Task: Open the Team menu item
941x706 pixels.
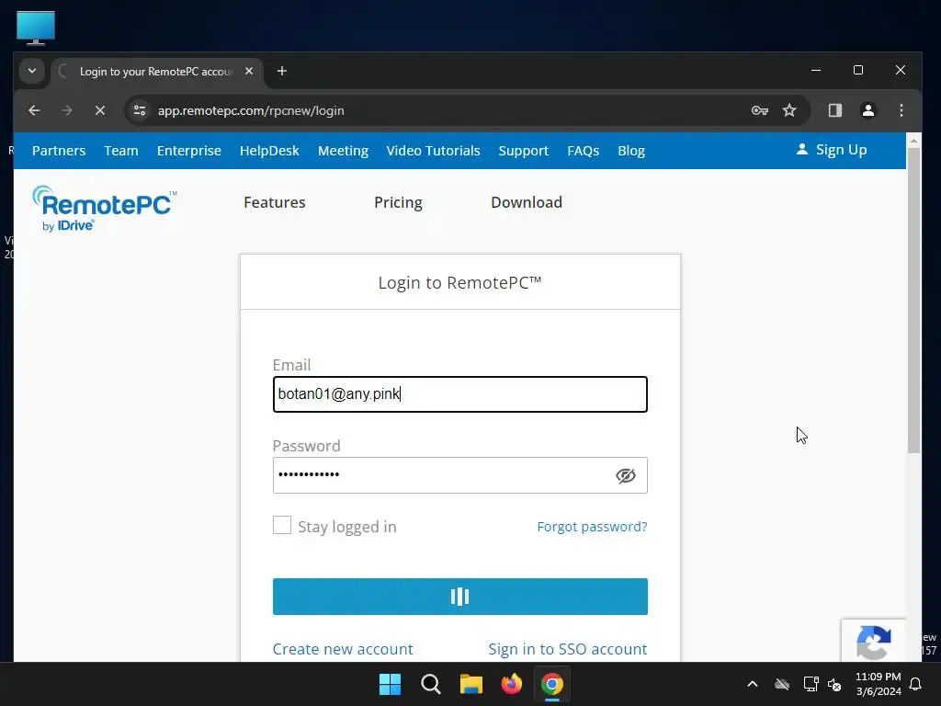Action: [x=121, y=151]
